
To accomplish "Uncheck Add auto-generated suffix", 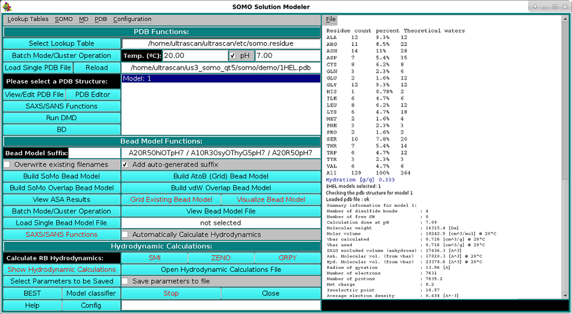I will [x=125, y=165].
